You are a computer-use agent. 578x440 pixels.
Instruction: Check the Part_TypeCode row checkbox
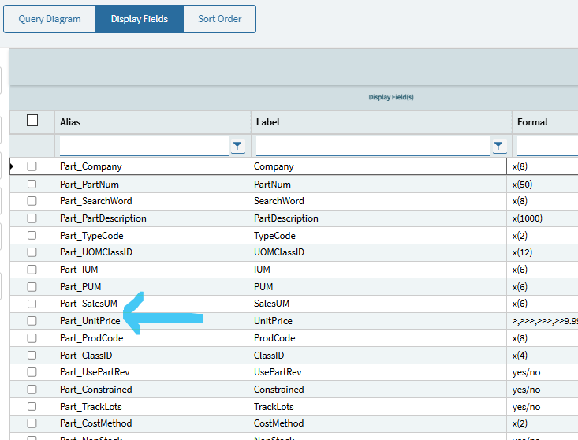tap(32, 235)
